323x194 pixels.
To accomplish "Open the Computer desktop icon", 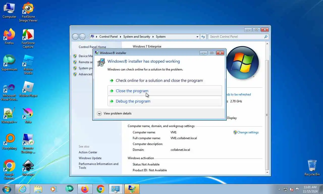I will pos(9,11).
